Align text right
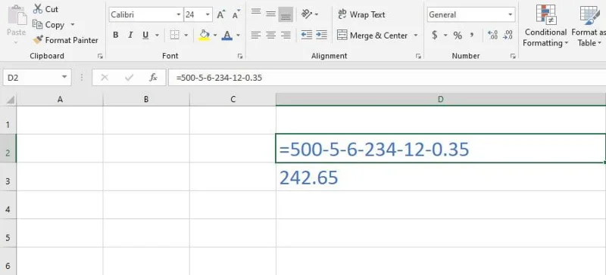Screen dimensions: 606x275 pos(286,36)
